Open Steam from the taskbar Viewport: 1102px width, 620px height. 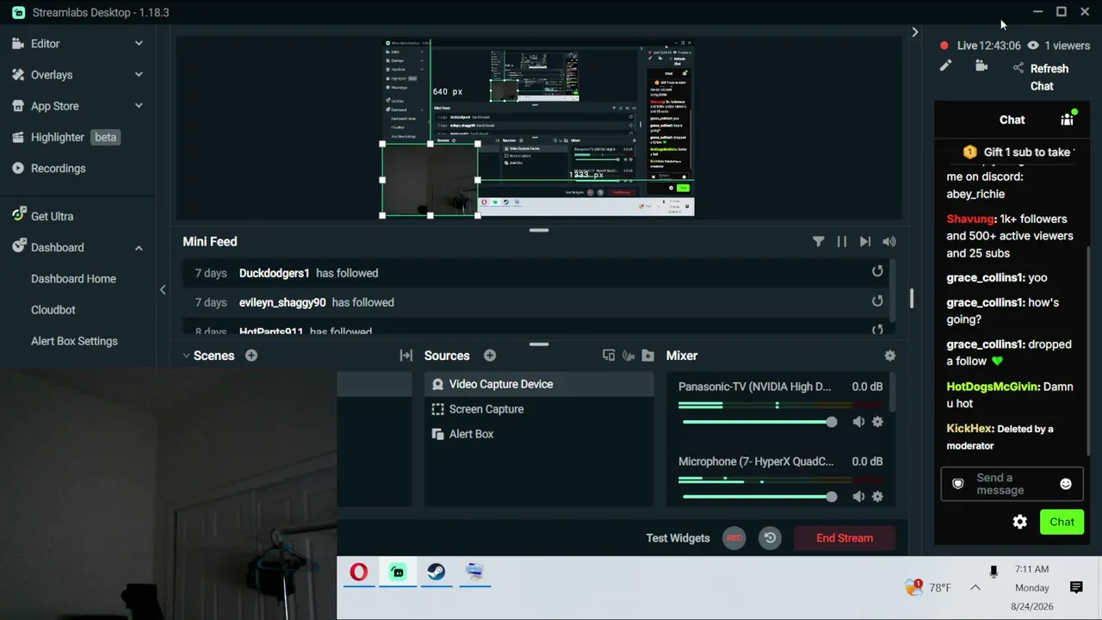click(436, 572)
